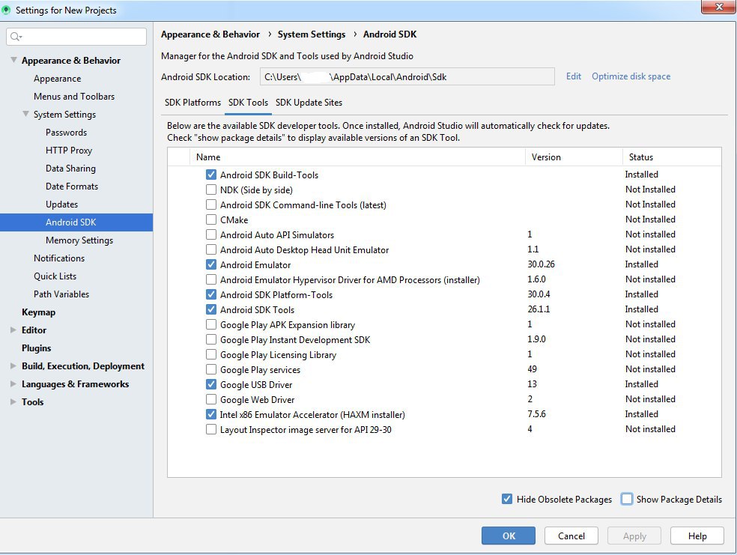
Task: Switch to the SDK Platforms tab
Action: pyautogui.click(x=192, y=103)
